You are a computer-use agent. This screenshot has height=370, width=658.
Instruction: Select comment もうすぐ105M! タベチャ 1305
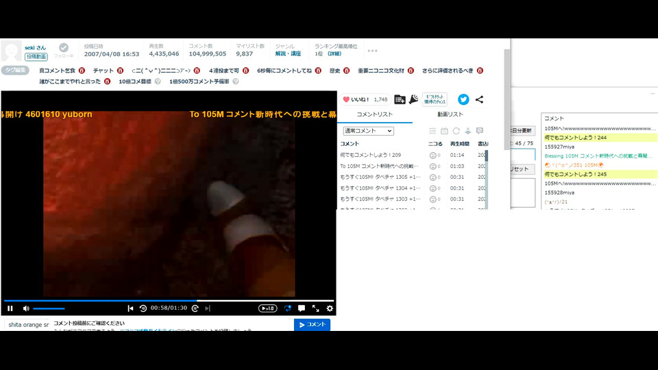click(380, 177)
